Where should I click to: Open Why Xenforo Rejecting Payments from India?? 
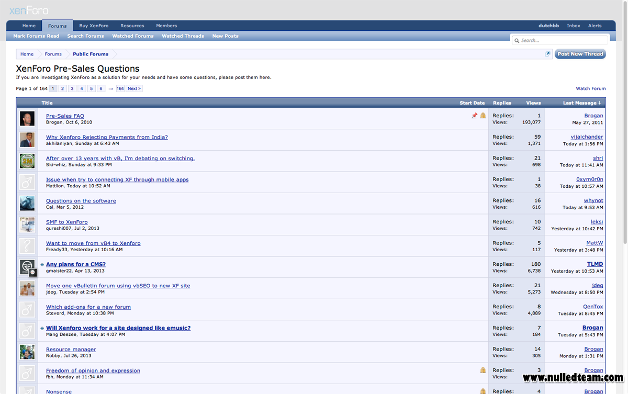(x=107, y=137)
